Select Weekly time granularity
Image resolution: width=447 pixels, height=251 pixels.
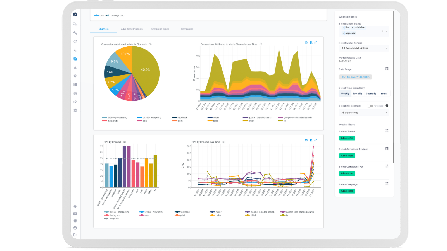pos(345,94)
